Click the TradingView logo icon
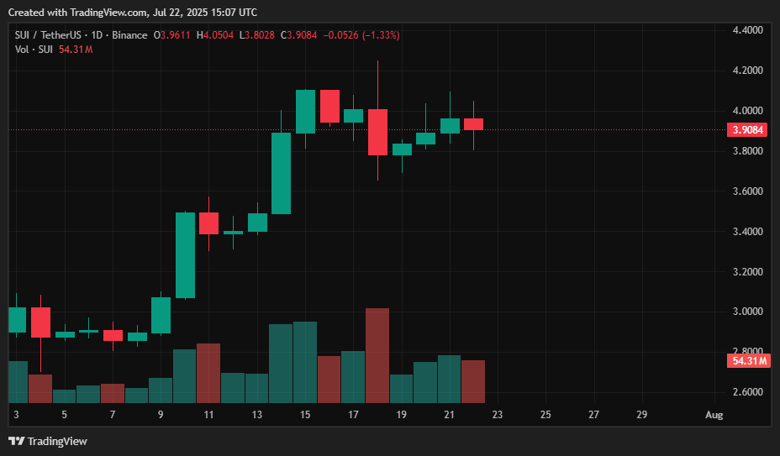 16,441
